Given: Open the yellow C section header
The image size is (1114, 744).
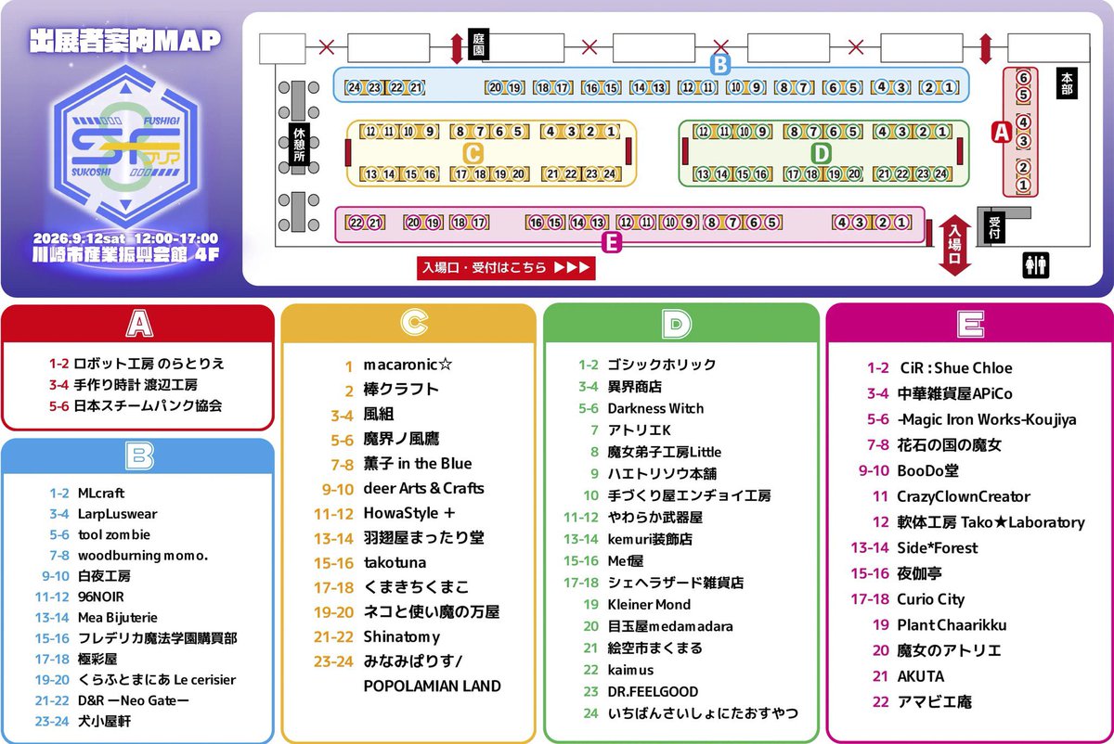Looking at the screenshot, I should click(409, 322).
